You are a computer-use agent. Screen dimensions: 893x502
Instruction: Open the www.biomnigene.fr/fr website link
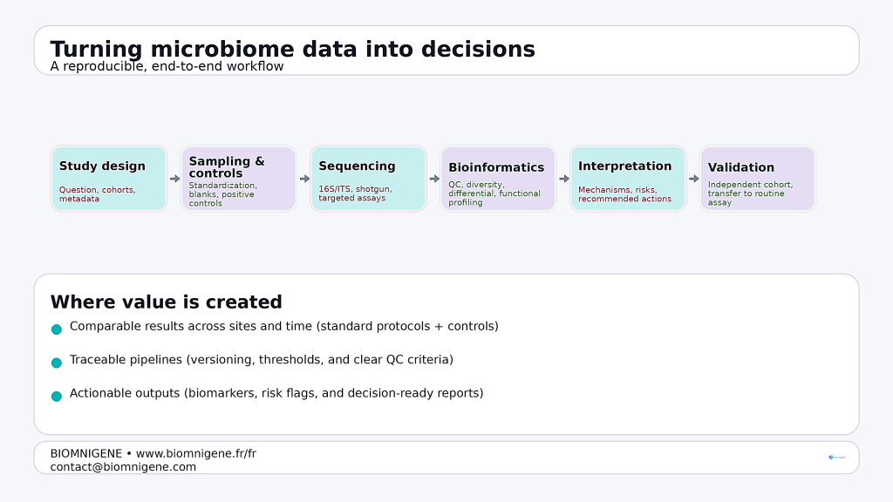click(x=196, y=454)
